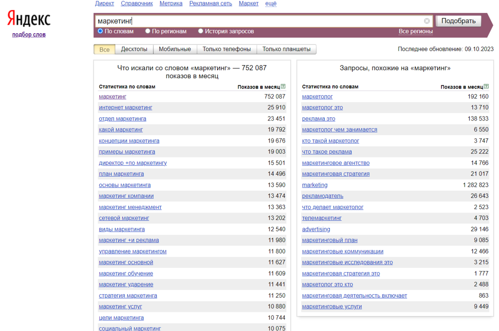The width and height of the screenshot is (499, 331).
Task: Open the 'какой маркетинг' keyword link
Action: pos(121,129)
